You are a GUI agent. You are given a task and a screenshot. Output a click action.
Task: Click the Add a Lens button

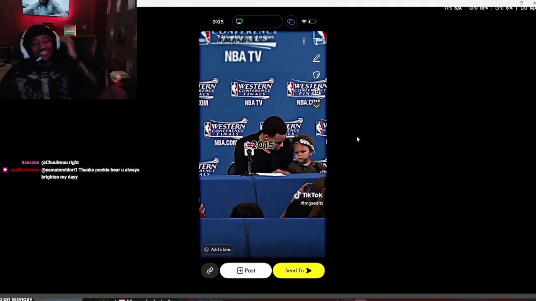pyautogui.click(x=217, y=249)
